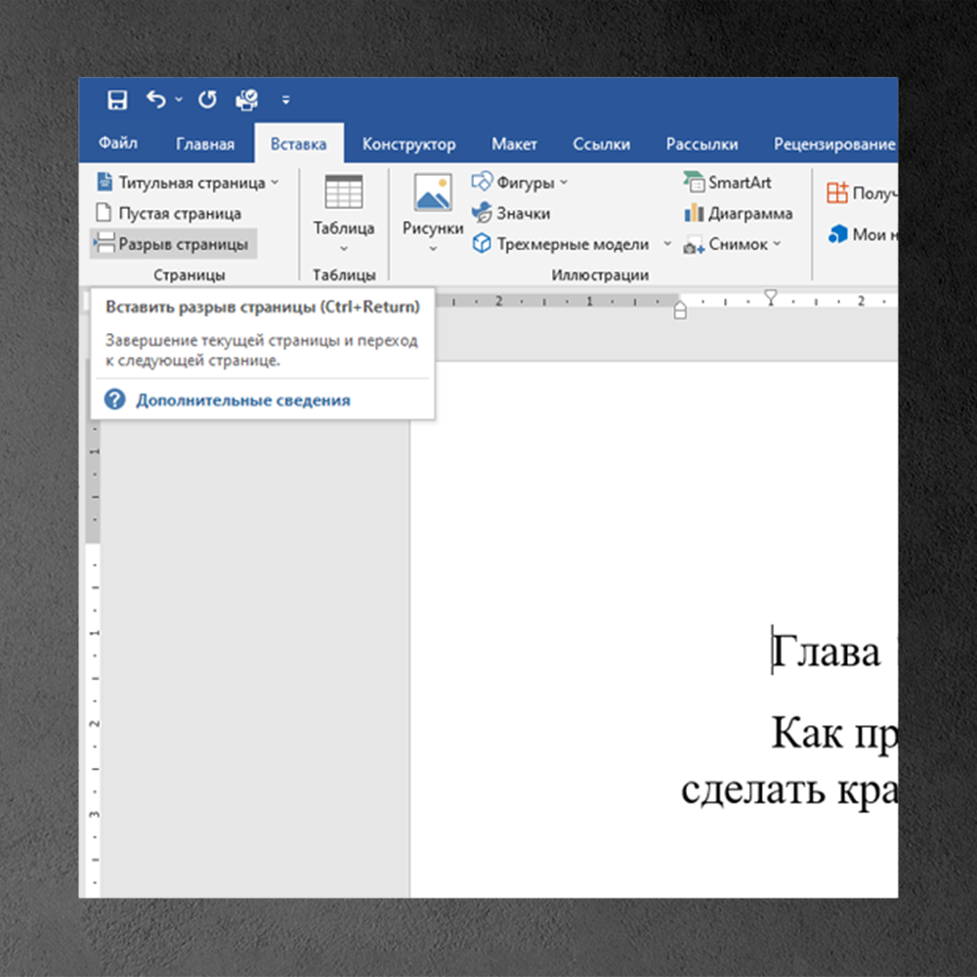This screenshot has width=977, height=977.
Task: Expand the Фигуры dropdown arrow
Action: [564, 182]
